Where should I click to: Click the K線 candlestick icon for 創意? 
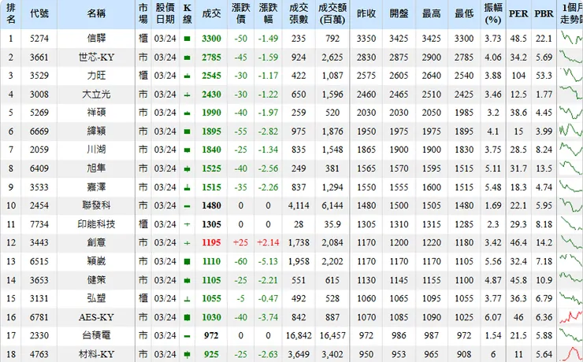(x=187, y=243)
